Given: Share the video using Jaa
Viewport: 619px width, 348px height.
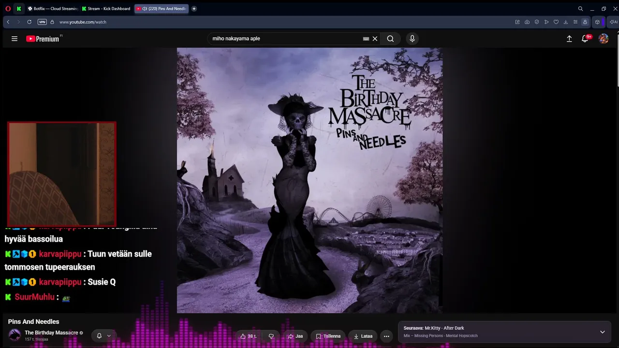Looking at the screenshot, I should [295, 336].
